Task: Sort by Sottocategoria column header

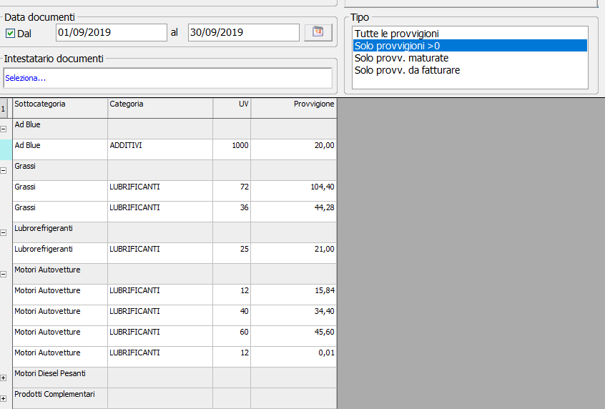Action: pyautogui.click(x=60, y=108)
